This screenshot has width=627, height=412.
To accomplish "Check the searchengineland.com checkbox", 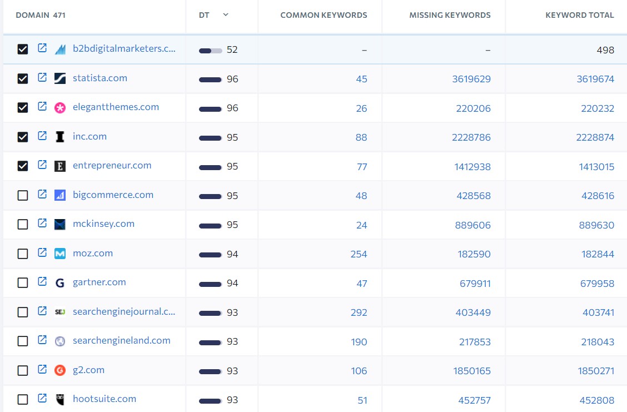I will coord(23,341).
